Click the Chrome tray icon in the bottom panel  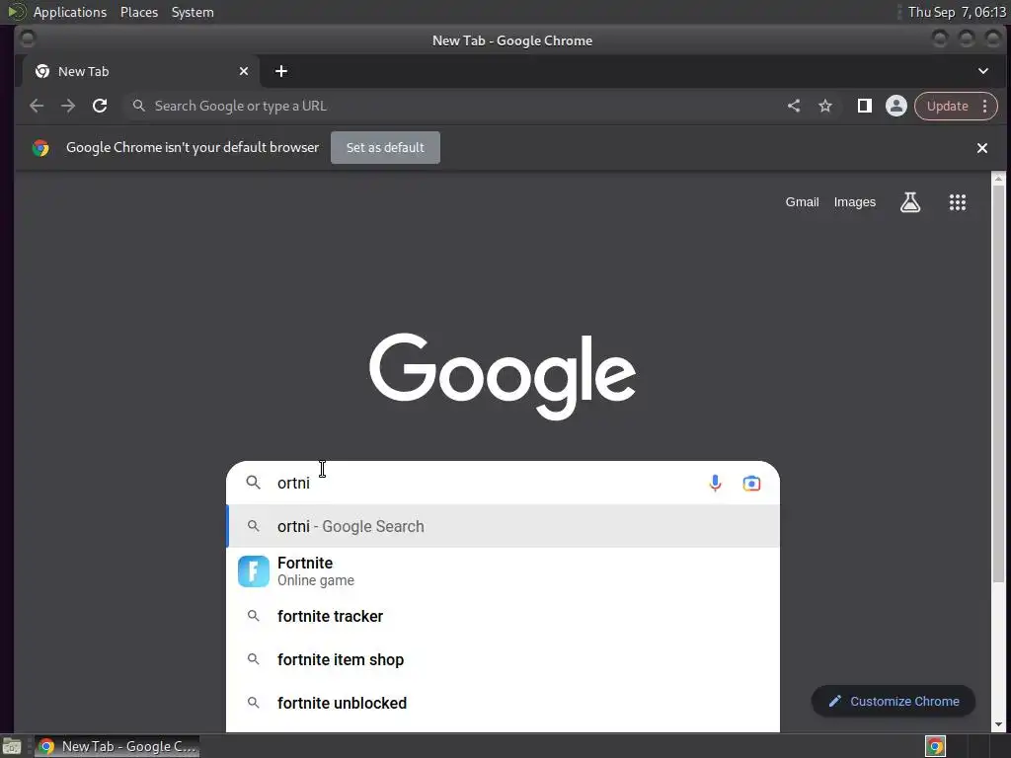click(x=936, y=746)
